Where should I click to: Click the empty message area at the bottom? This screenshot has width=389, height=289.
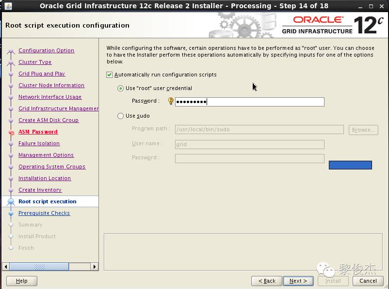(x=243, y=252)
